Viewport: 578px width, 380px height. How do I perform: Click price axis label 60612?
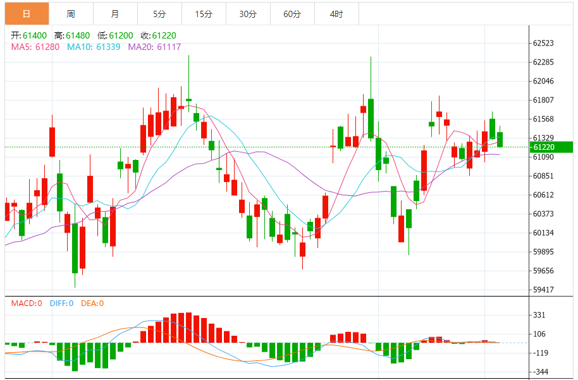[x=543, y=195]
